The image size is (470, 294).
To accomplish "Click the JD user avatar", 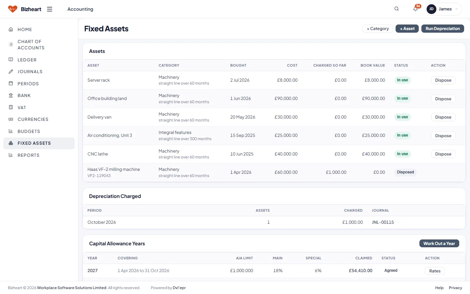I will click(431, 9).
